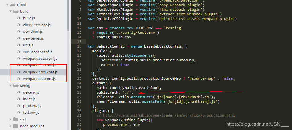Click line number 30 in gutter
292x130 pixels.
[79, 111]
